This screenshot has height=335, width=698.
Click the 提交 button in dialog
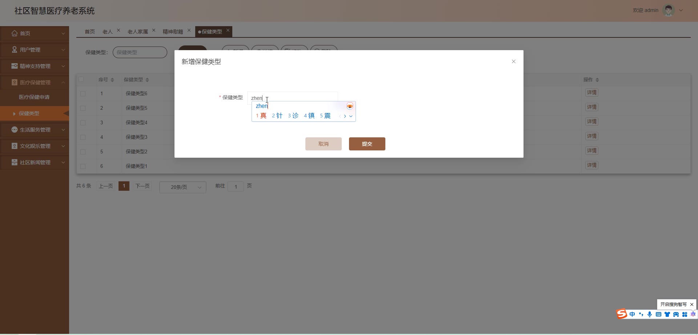(367, 144)
